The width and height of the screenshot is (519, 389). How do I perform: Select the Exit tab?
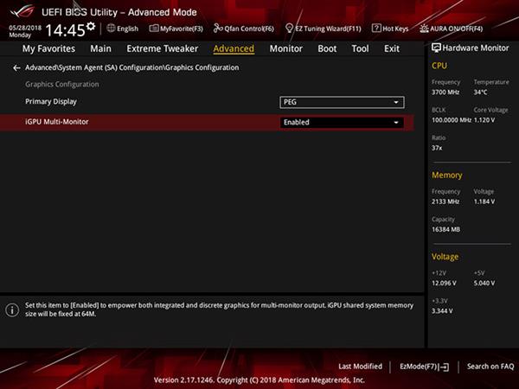click(x=392, y=48)
